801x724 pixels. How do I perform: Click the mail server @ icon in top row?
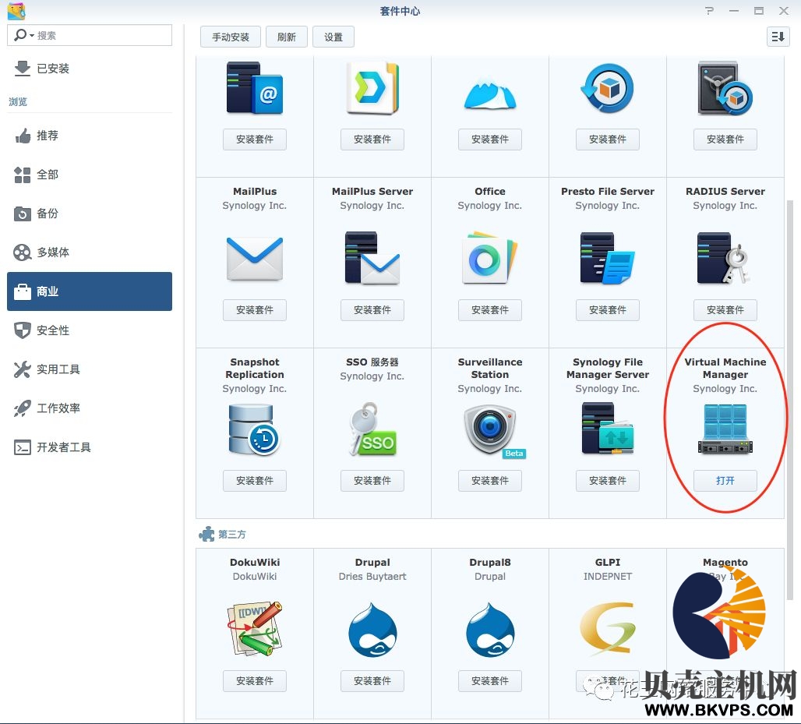point(254,88)
